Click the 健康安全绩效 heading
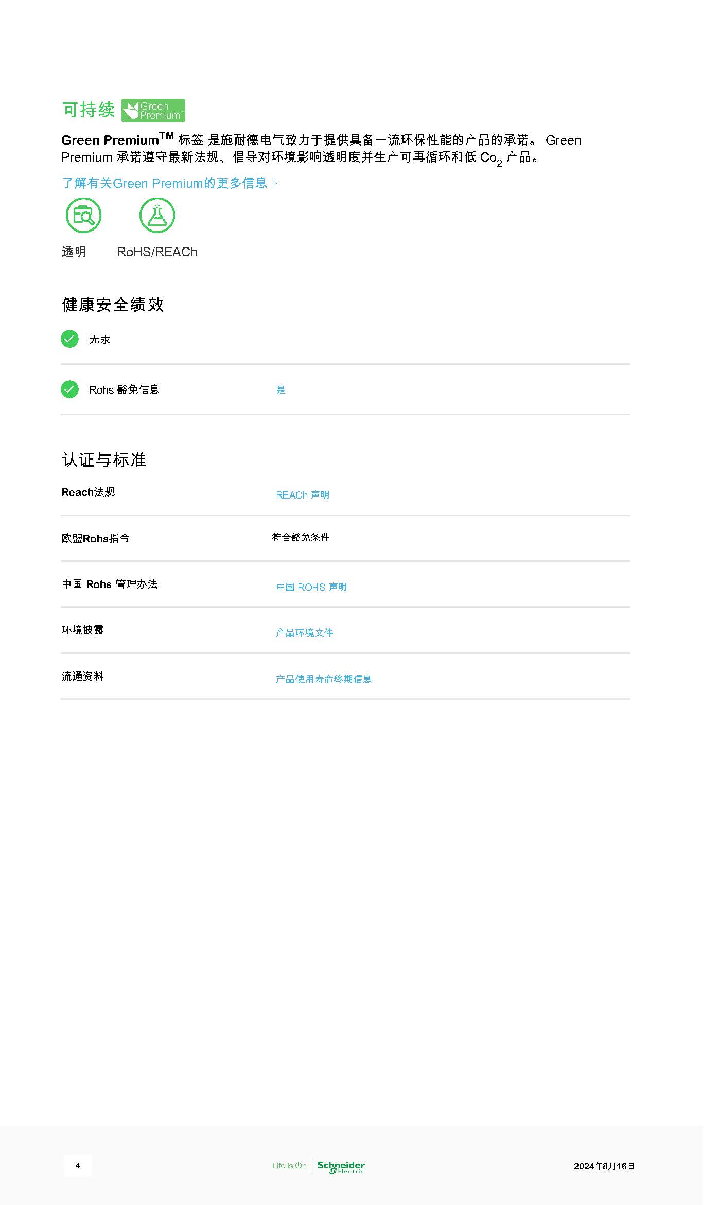 pos(113,305)
